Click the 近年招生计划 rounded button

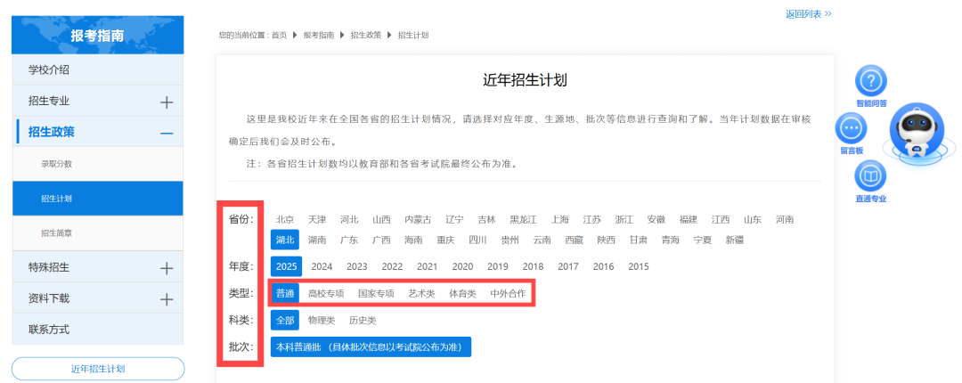[98, 369]
